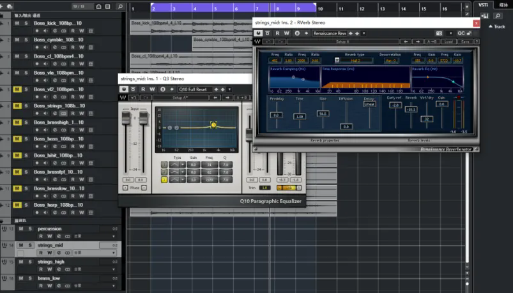Click RVerb Load button

coord(448,41)
